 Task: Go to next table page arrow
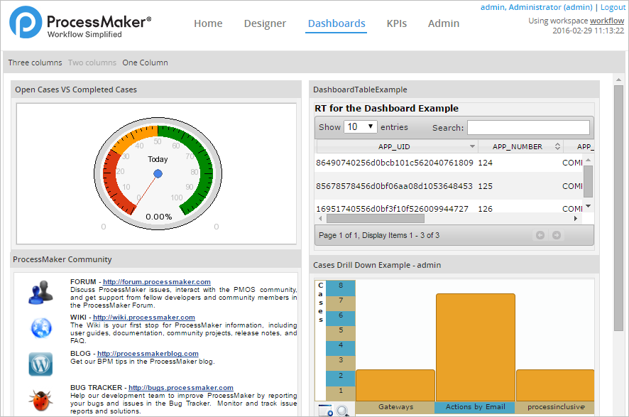coord(557,235)
